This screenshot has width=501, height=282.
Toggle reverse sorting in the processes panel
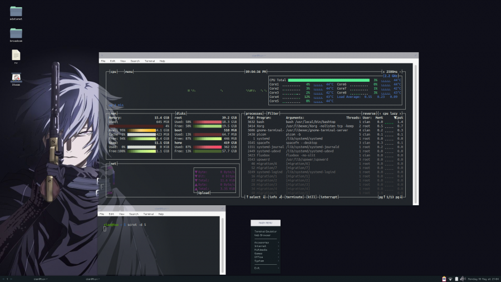click(x=369, y=113)
